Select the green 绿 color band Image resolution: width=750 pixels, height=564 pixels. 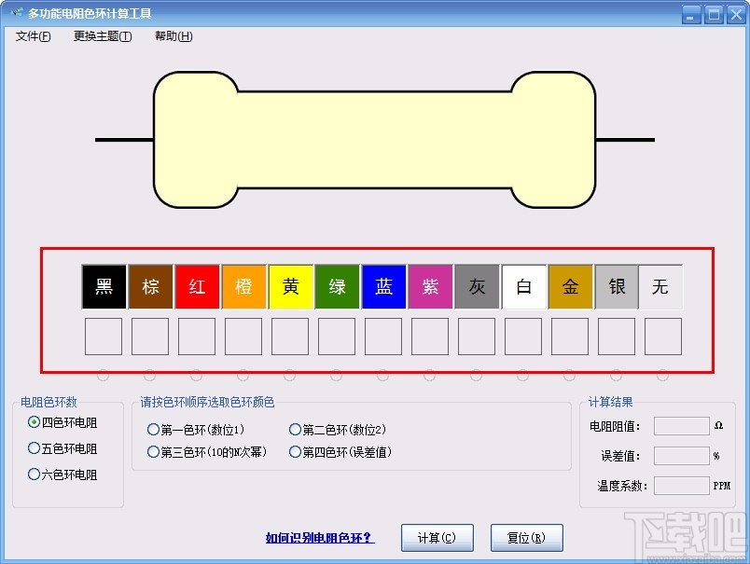pos(337,286)
